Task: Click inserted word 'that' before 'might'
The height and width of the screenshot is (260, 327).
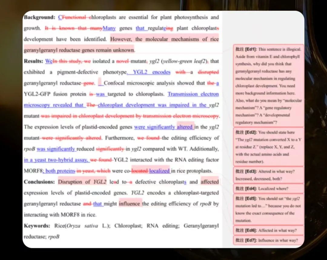Action: coord(97,204)
